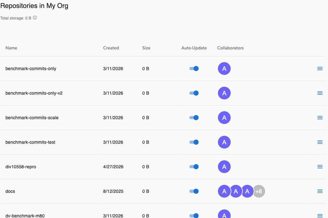Click collaborator avatar in dv-benchmark-m80 row
The image size is (328, 218).
pyautogui.click(x=224, y=214)
